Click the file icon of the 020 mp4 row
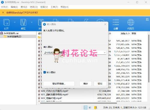This screenshot has height=110, width=150. [39, 91]
